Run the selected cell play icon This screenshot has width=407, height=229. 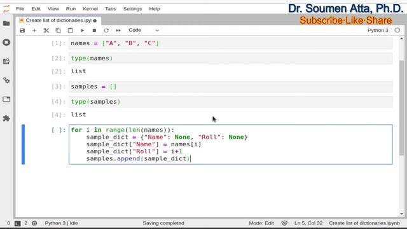pos(82,31)
